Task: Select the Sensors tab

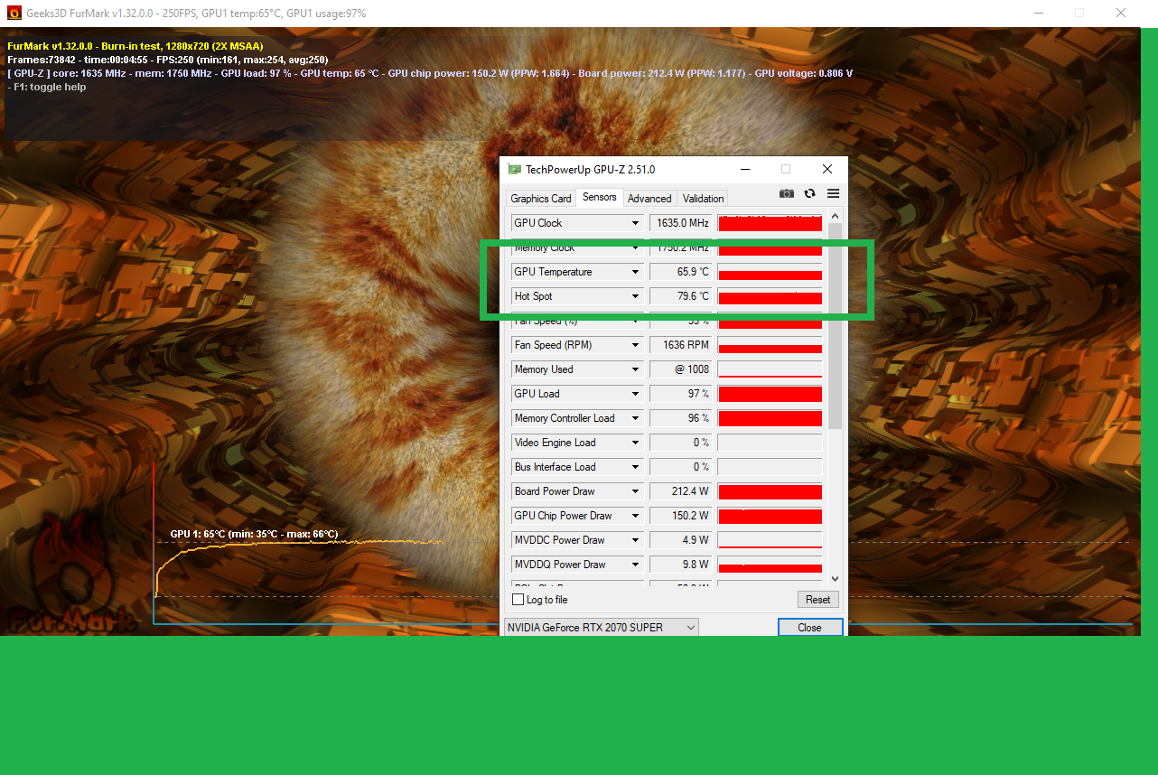Action: [600, 197]
